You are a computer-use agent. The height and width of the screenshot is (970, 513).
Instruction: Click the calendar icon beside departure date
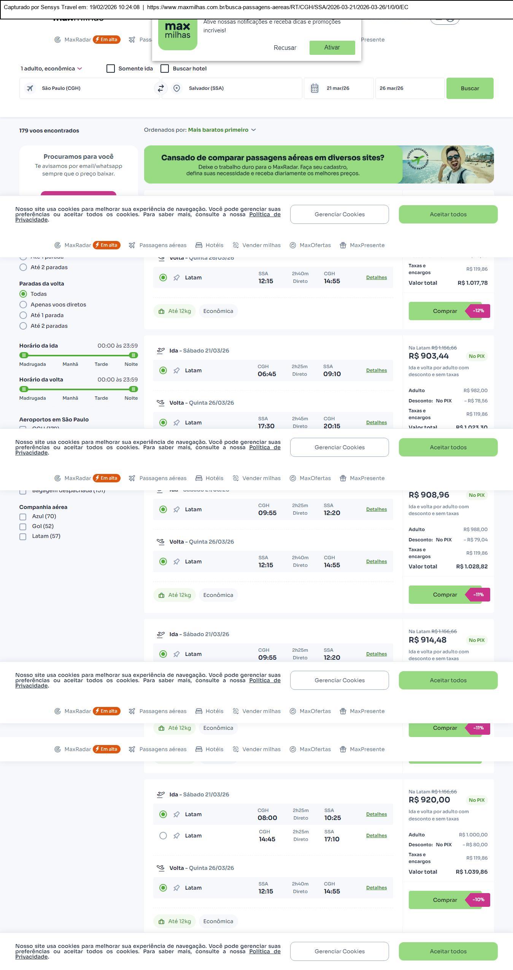tap(314, 88)
